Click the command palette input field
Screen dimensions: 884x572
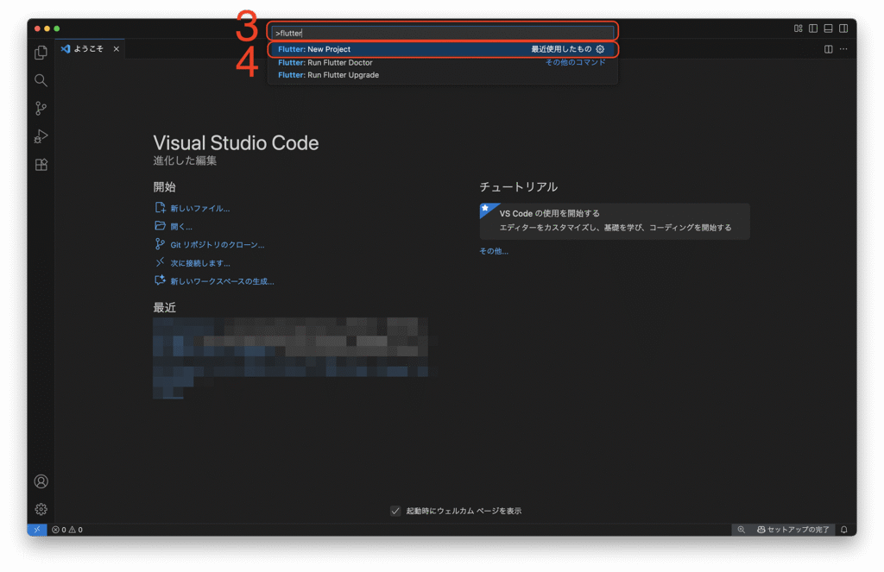442,33
